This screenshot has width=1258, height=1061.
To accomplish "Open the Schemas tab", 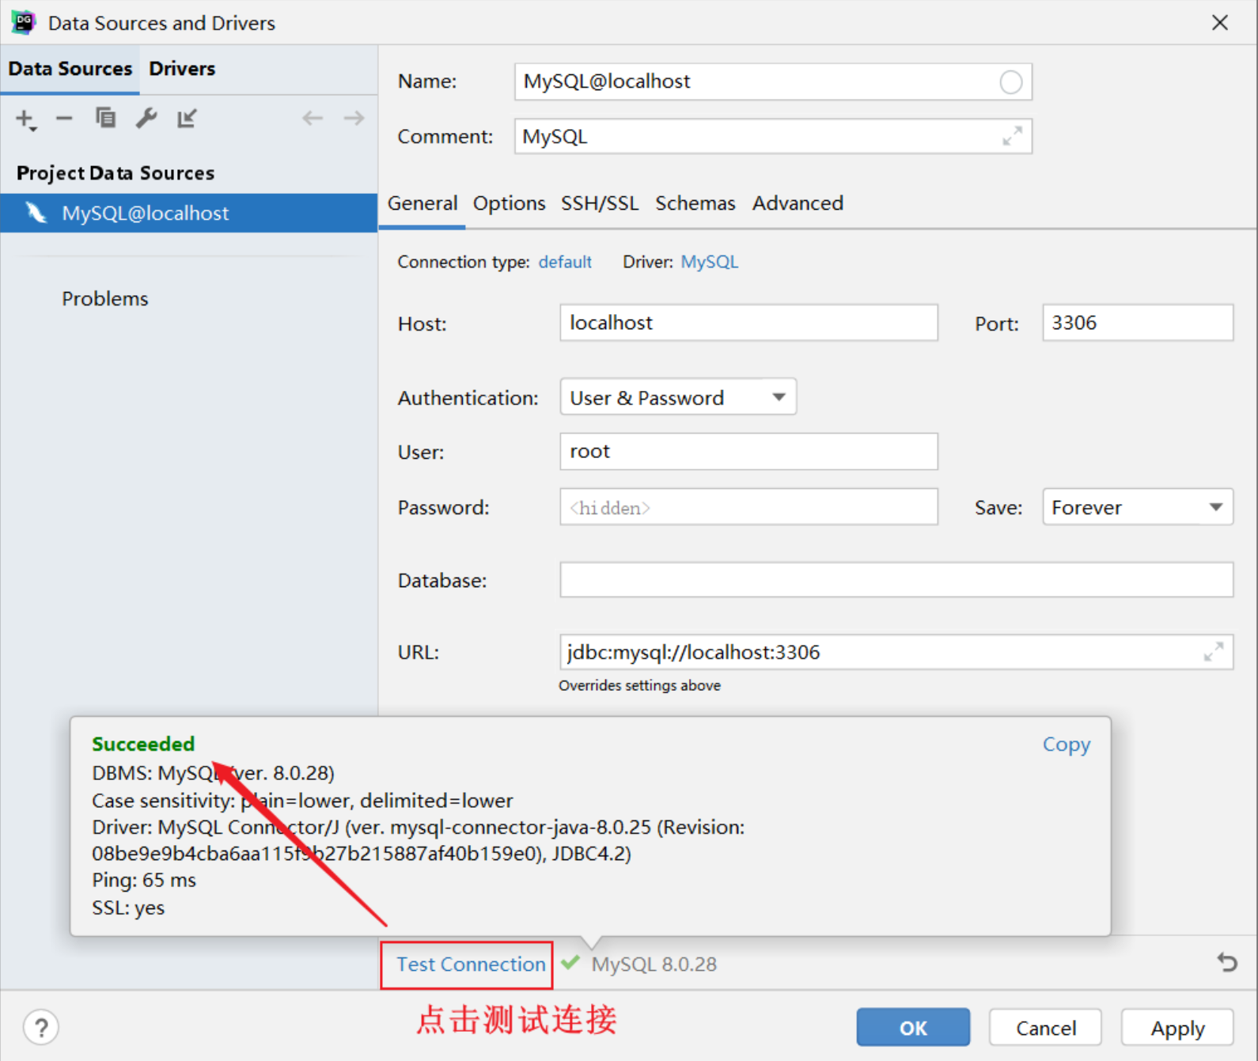I will [x=695, y=203].
